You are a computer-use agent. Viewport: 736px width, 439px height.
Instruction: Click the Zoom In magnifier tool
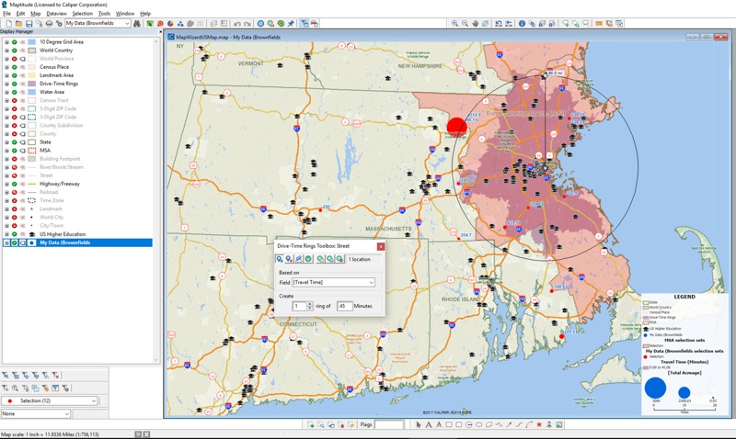coord(454,23)
